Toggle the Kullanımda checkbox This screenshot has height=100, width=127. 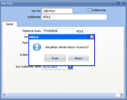(x=90, y=10)
